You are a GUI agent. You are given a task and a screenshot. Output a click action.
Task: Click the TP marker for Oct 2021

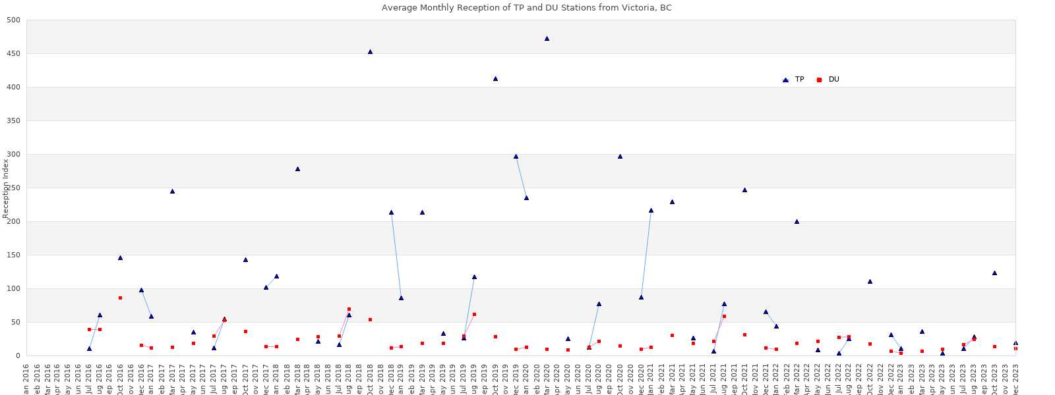coord(744,190)
